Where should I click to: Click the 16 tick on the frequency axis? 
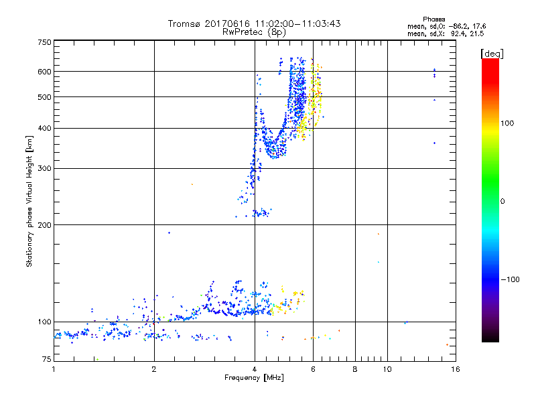click(x=454, y=369)
